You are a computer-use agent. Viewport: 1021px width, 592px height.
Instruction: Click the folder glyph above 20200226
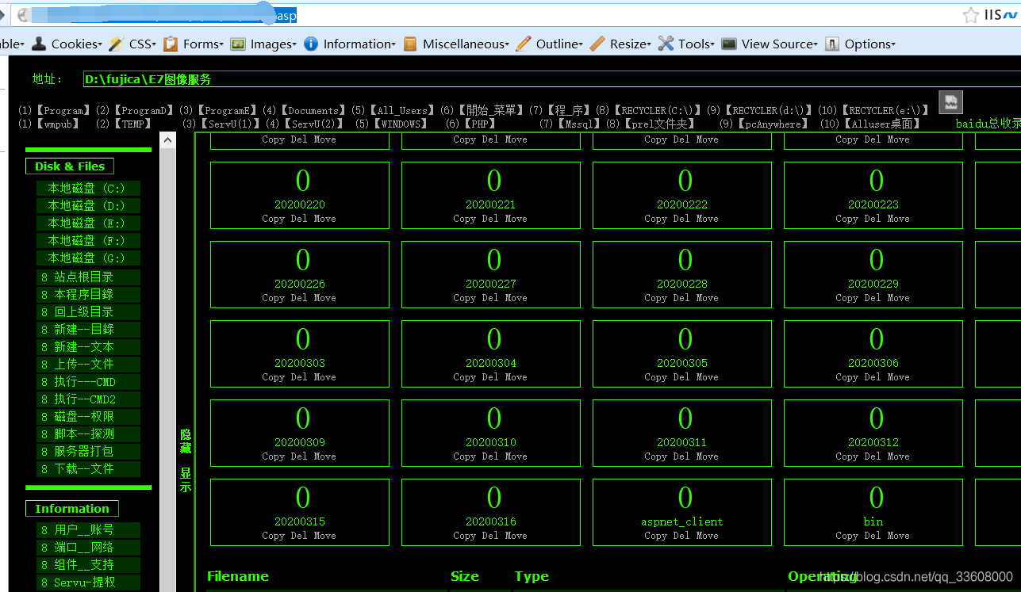[x=302, y=260]
